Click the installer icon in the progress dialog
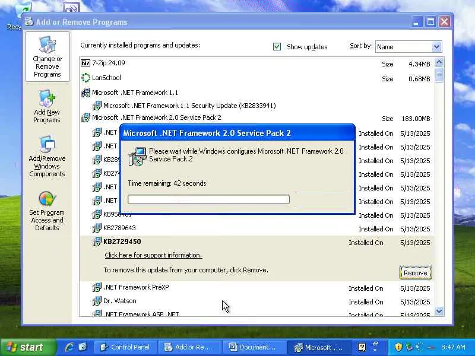 point(137,156)
